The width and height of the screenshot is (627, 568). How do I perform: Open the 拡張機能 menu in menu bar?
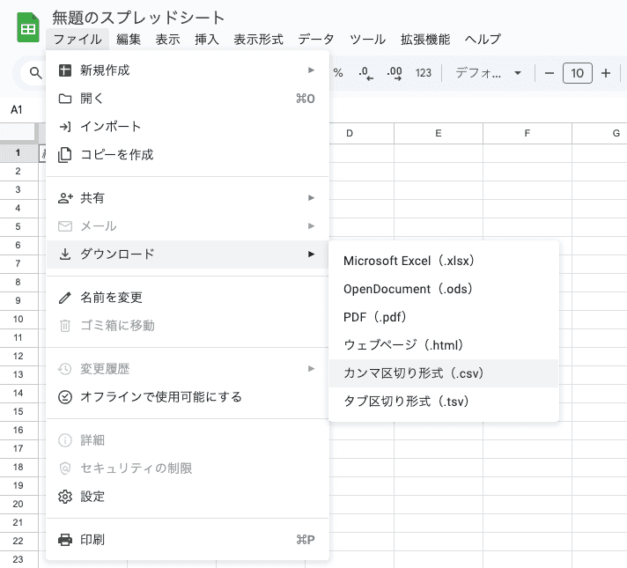pos(425,40)
